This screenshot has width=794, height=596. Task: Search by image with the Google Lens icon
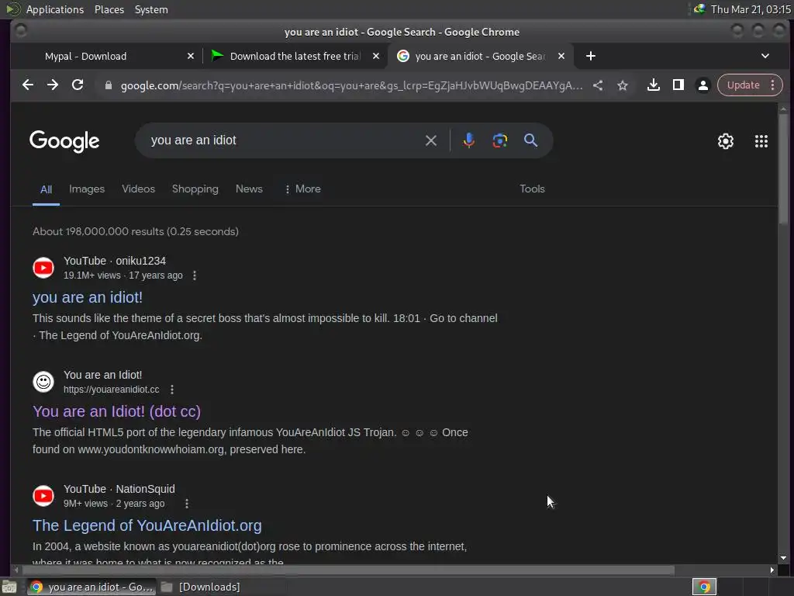500,140
